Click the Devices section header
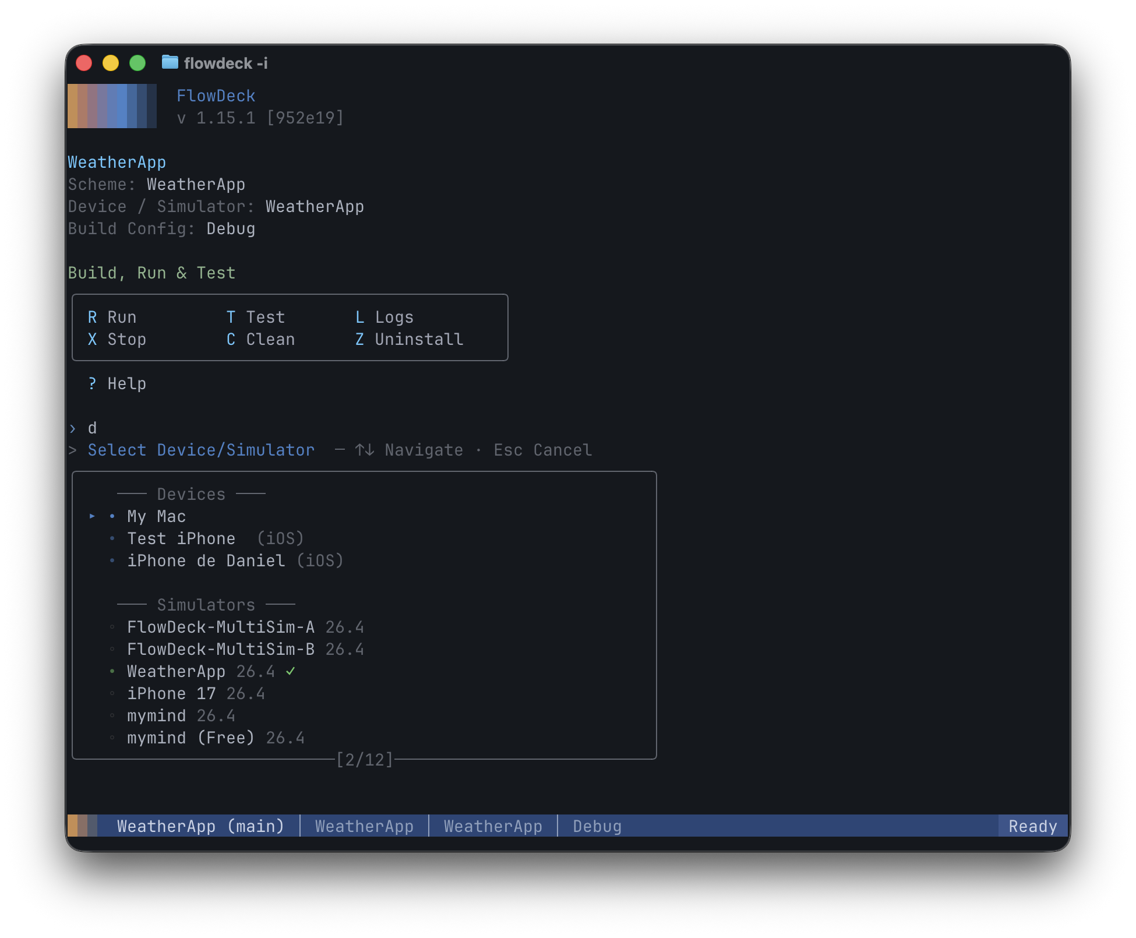Image resolution: width=1136 pixels, height=938 pixels. [x=191, y=494]
